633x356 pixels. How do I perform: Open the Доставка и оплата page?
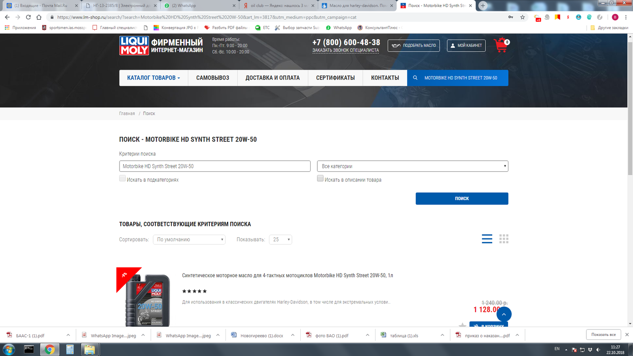coord(273,78)
